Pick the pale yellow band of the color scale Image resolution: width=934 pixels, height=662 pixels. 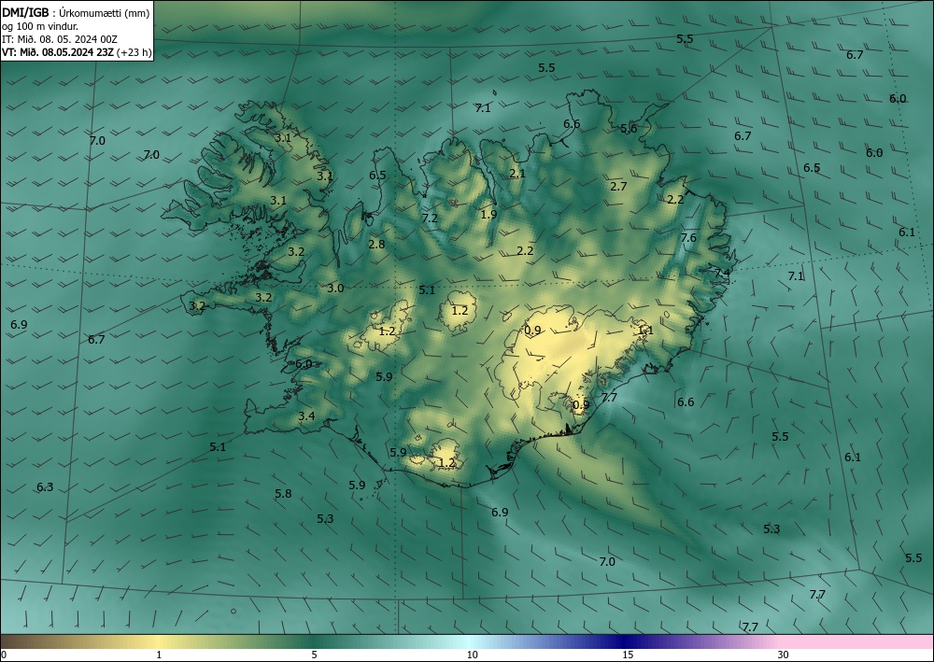point(158,641)
